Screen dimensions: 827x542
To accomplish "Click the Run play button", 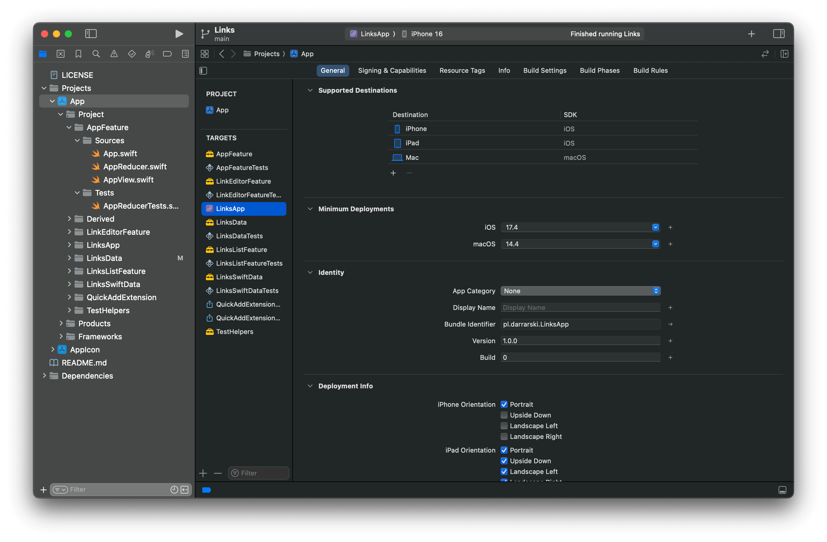I will 179,34.
